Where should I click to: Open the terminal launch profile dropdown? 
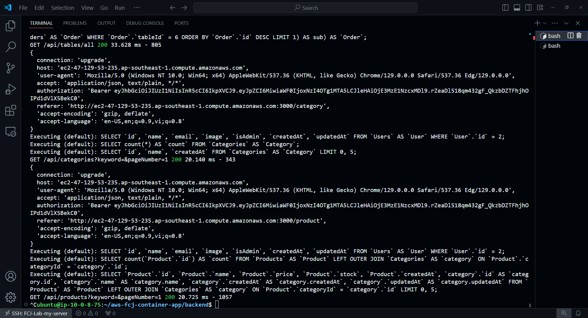[x=545, y=23]
